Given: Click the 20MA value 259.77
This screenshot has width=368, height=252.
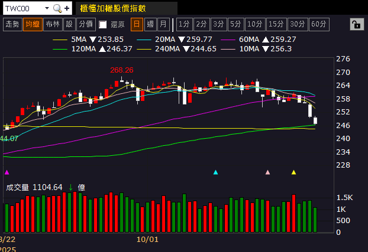Looking at the screenshot, I should coord(199,40).
